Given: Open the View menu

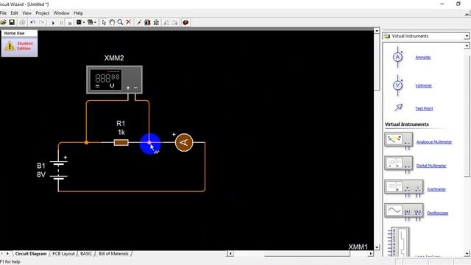Looking at the screenshot, I should pyautogui.click(x=26, y=13).
